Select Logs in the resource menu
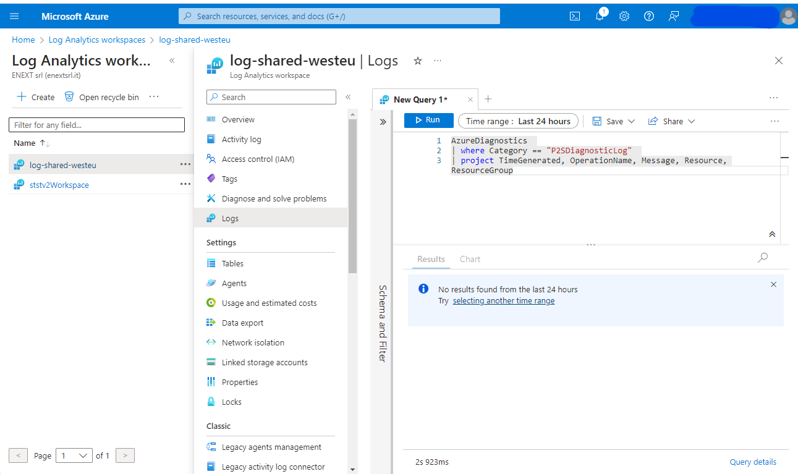 271,218
